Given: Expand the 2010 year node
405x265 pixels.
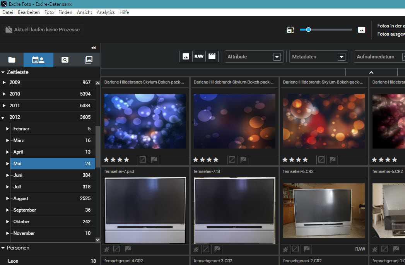Looking at the screenshot, I should coord(4,94).
